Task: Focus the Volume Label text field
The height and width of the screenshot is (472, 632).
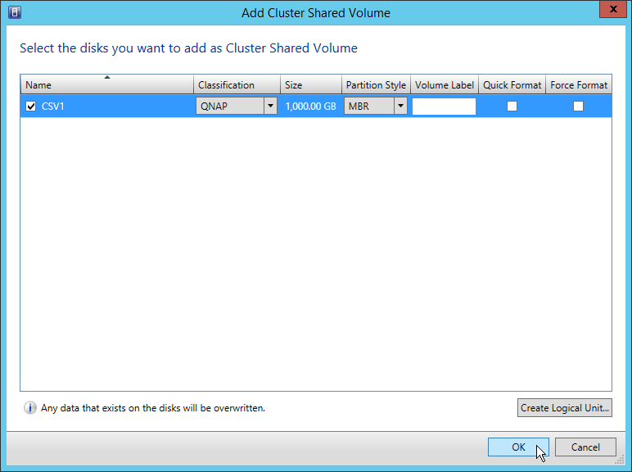Action: pyautogui.click(x=444, y=106)
